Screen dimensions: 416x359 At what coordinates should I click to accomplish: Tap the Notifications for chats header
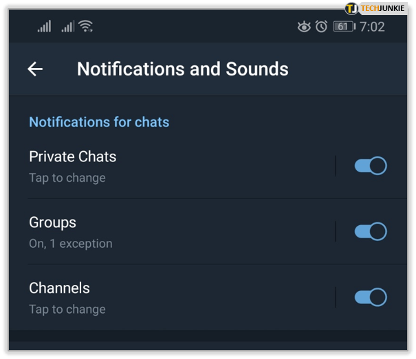99,122
